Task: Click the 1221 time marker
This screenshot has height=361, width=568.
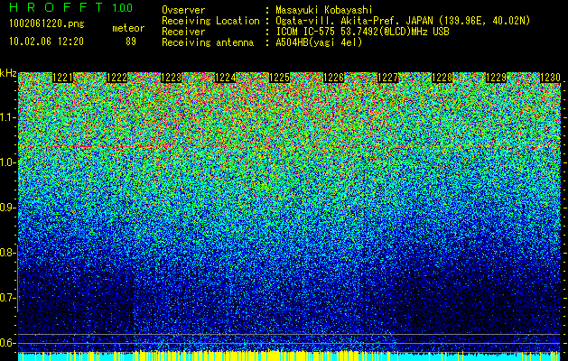Action: [62, 78]
